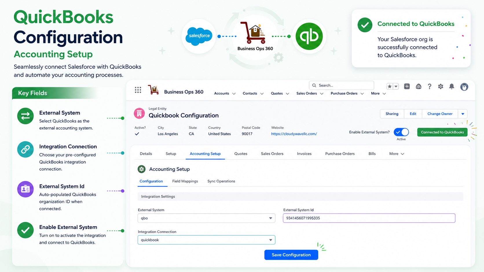Open the Purchase Orders record tab
The width and height of the screenshot is (484, 272).
coord(340,154)
